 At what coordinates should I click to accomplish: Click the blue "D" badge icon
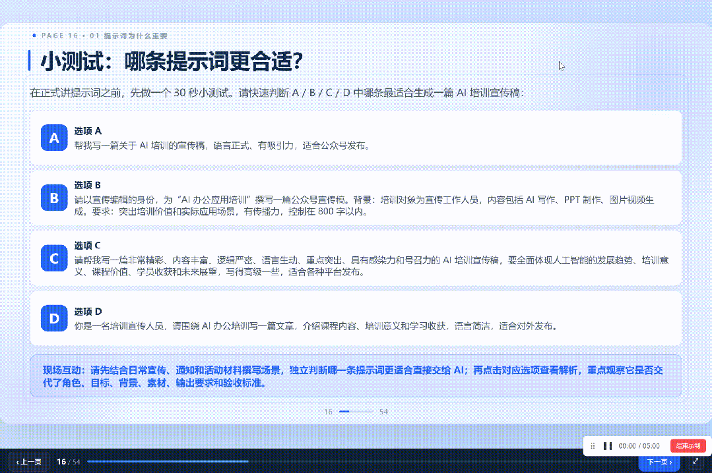coord(54,318)
